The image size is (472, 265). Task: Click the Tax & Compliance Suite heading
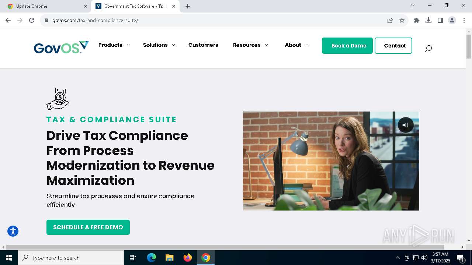tap(111, 120)
